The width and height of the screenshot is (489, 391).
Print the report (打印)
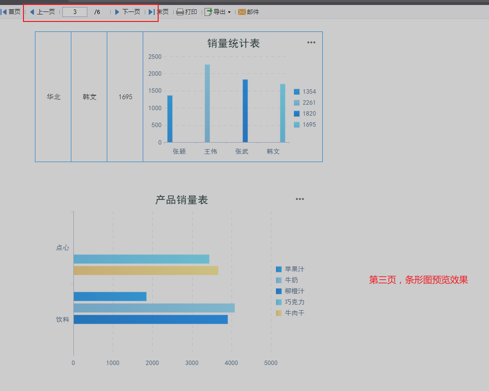pos(187,12)
